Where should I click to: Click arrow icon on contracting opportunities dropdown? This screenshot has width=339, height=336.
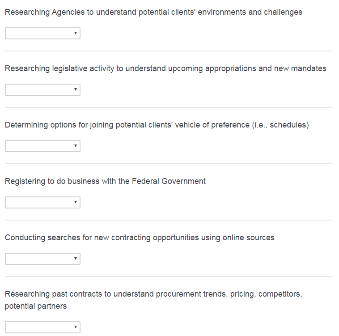coord(76,259)
